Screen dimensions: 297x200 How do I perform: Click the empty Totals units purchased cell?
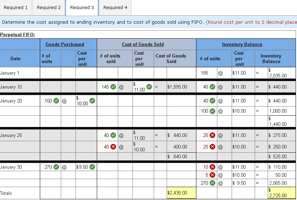pos(51,193)
